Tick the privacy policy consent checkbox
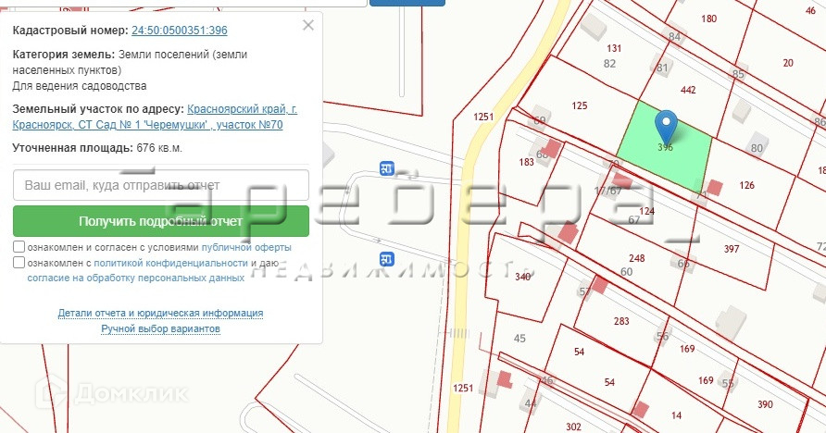 (x=19, y=263)
